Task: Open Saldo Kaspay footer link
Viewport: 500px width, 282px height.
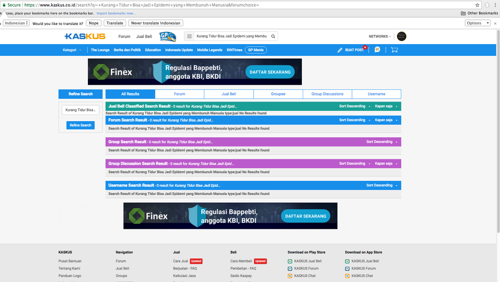Action: tap(241, 276)
